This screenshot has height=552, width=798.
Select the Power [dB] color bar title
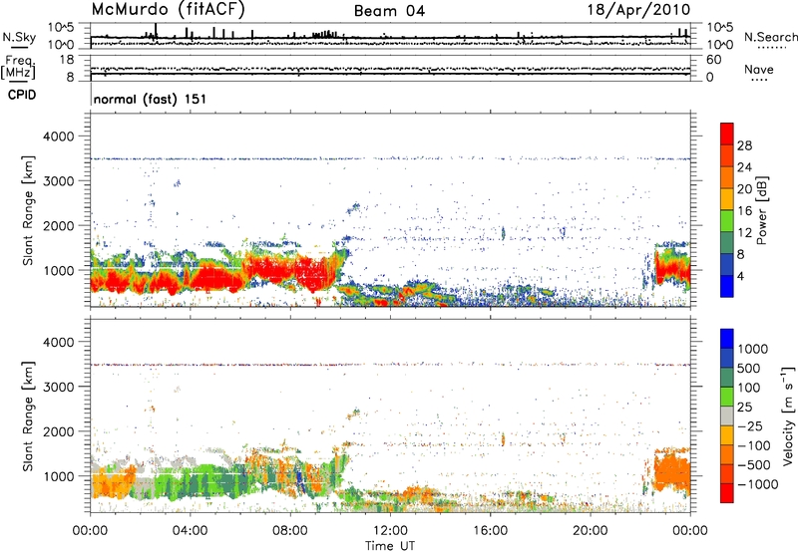pos(761,210)
